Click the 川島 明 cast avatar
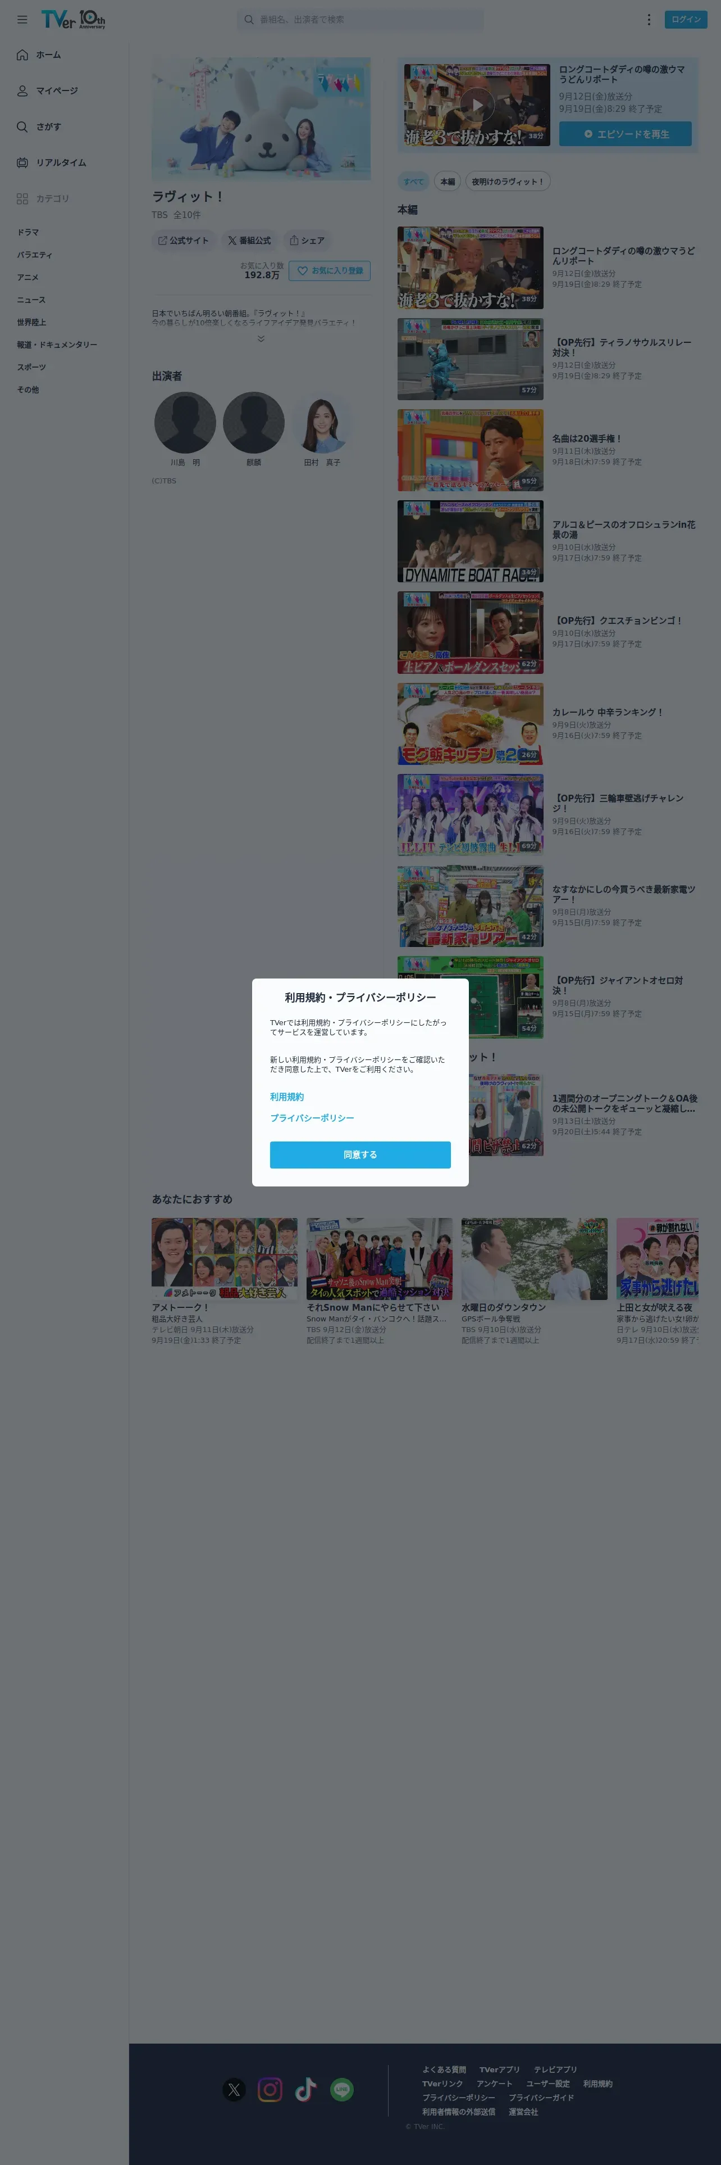This screenshot has height=2165, width=721. point(185,423)
